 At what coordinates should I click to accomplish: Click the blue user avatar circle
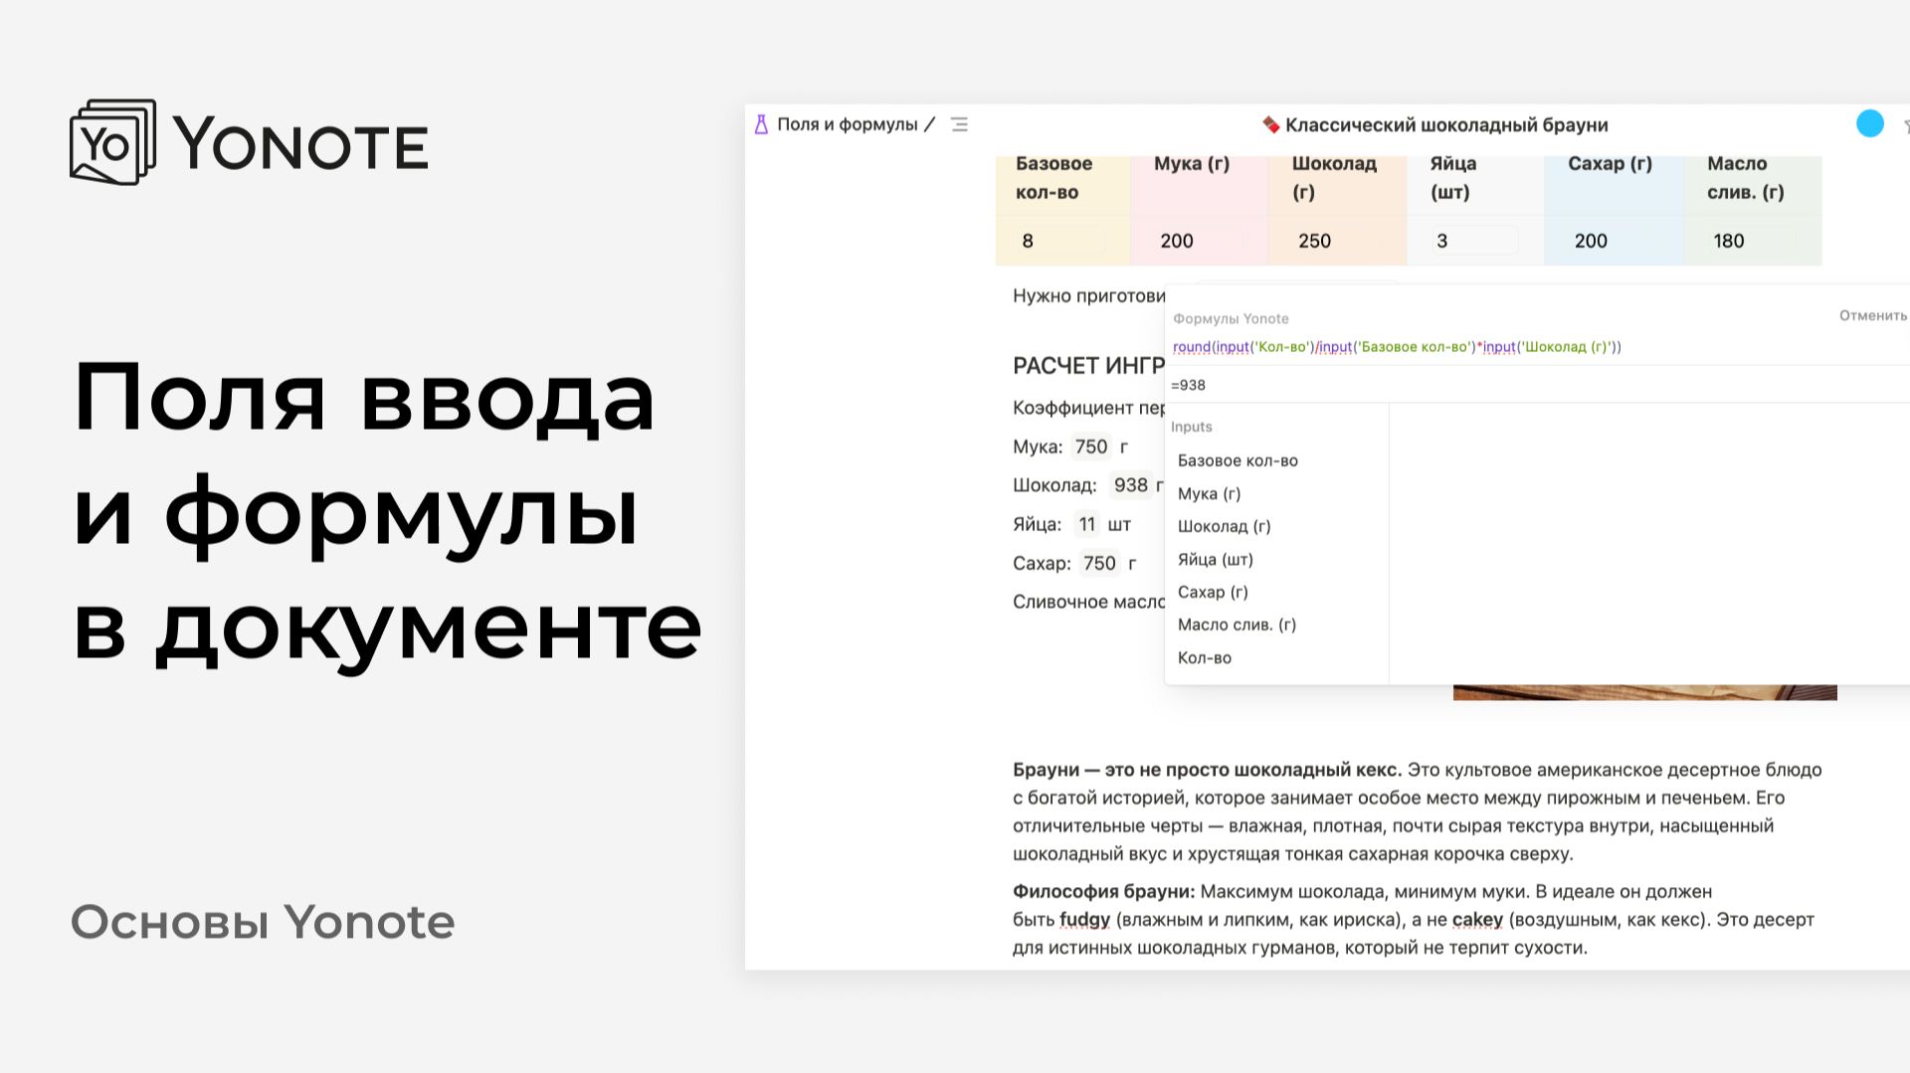click(1870, 123)
